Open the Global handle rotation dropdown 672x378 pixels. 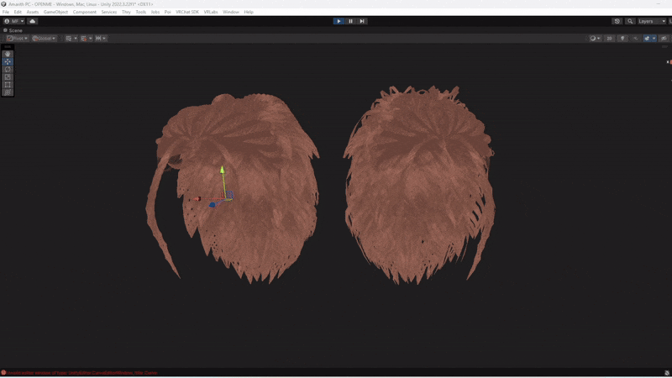tap(44, 38)
